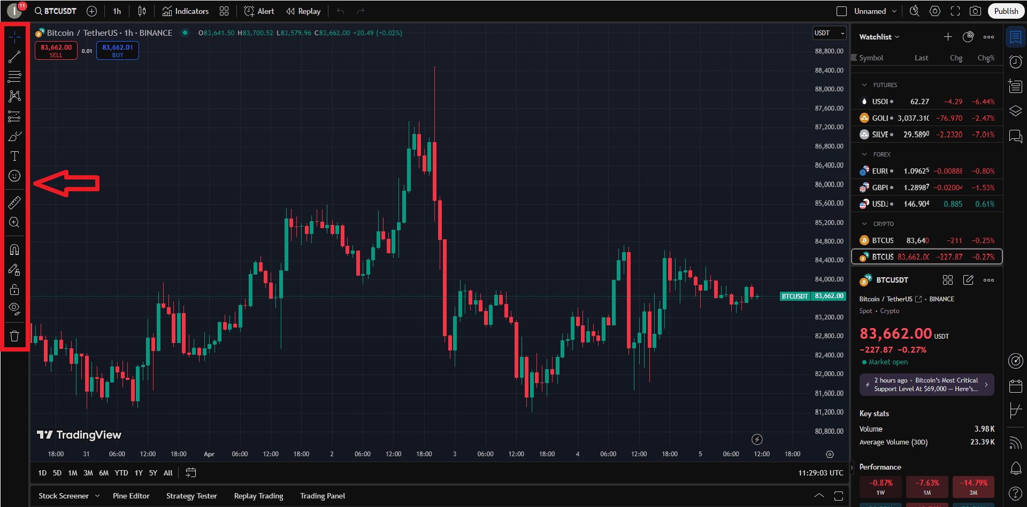Open the candlestick chart type menu
Screen dimensions: 1027x507
click(x=142, y=11)
